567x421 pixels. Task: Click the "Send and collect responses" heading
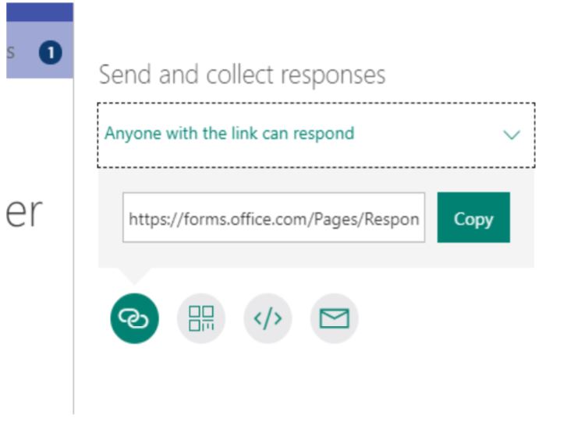pyautogui.click(x=242, y=75)
